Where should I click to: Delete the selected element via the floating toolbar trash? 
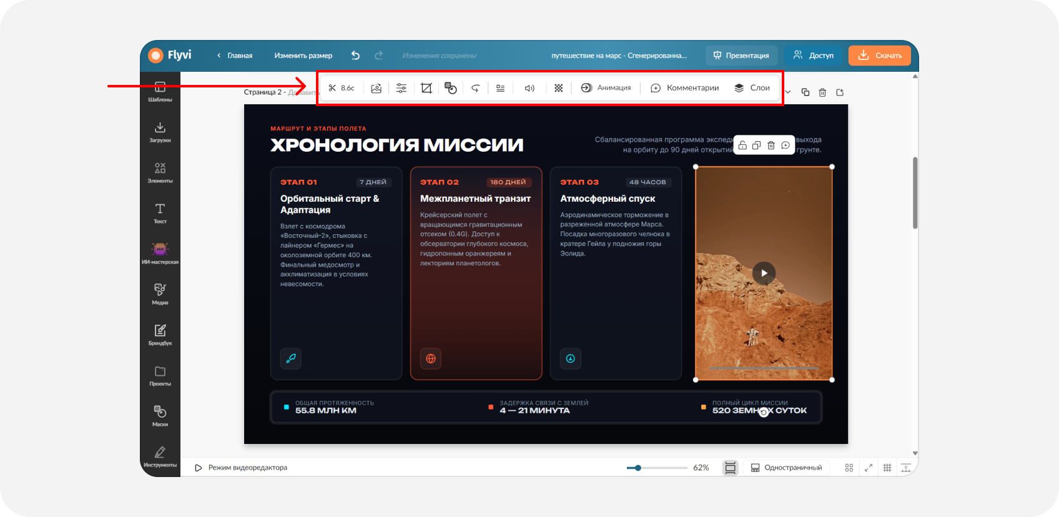pyautogui.click(x=771, y=145)
